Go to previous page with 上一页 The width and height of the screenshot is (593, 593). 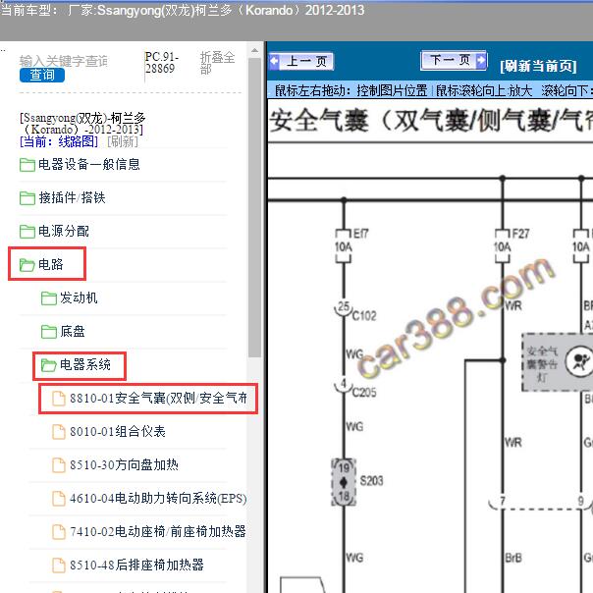click(x=301, y=61)
